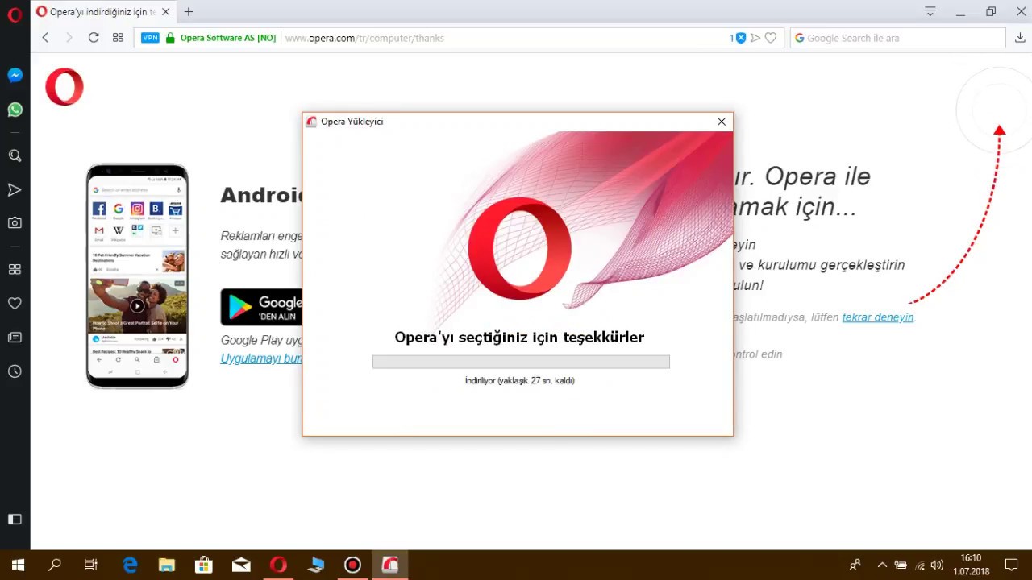Open the volume control in tray
Viewport: 1032px width, 580px height.
coord(938,565)
